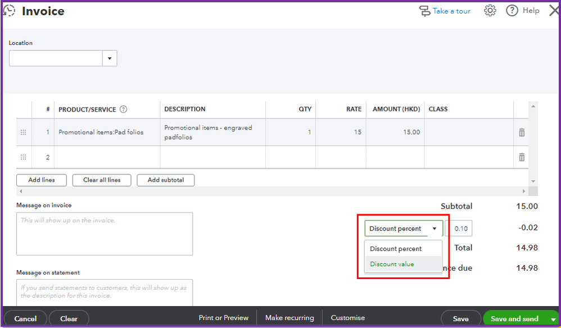This screenshot has width=561, height=328.
Task: Select the Promotional items:Pad folios product cell
Action: [107, 132]
